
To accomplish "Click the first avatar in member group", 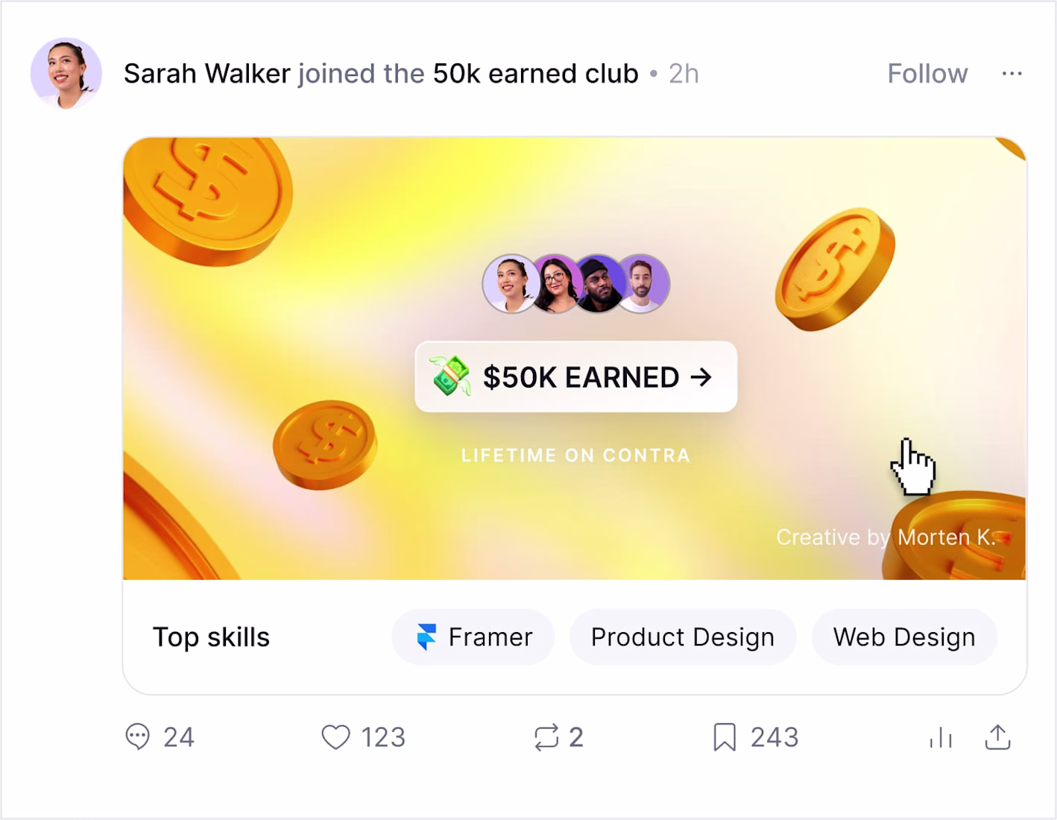I will point(511,283).
